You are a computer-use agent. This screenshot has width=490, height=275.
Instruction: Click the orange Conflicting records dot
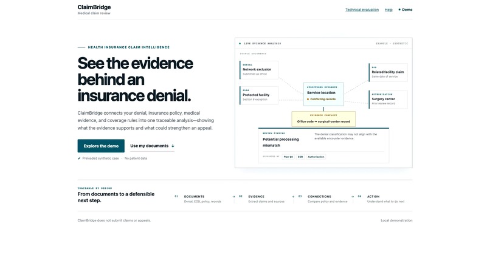pyautogui.click(x=308, y=100)
